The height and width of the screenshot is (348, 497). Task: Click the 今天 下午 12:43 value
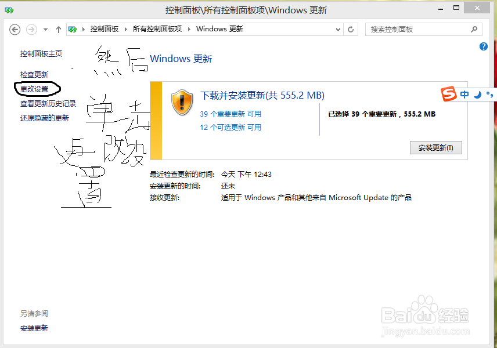pos(246,175)
